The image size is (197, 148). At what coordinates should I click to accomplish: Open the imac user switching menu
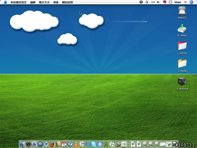[178, 2]
